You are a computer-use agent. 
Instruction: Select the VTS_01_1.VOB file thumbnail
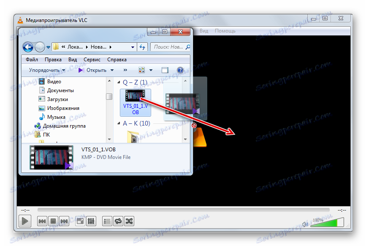[x=135, y=102]
